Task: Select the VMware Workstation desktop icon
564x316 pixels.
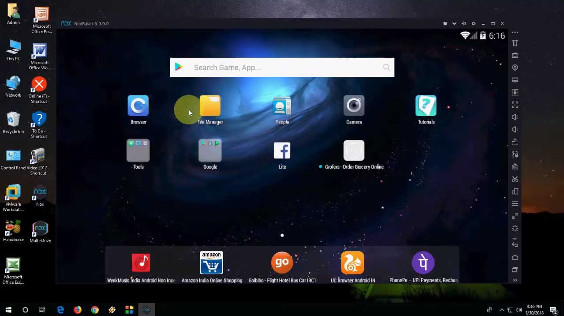Action: (x=13, y=198)
